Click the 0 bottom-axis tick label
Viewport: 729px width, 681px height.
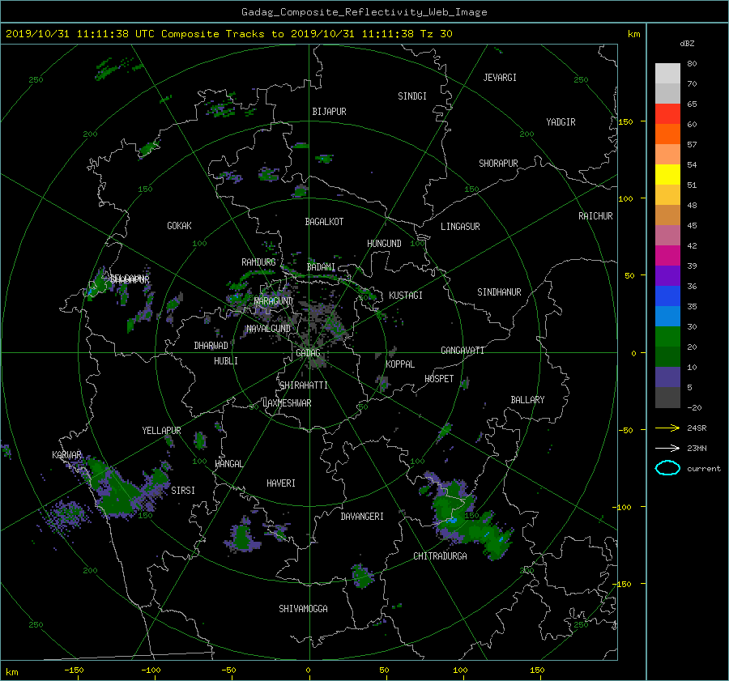pos(308,670)
